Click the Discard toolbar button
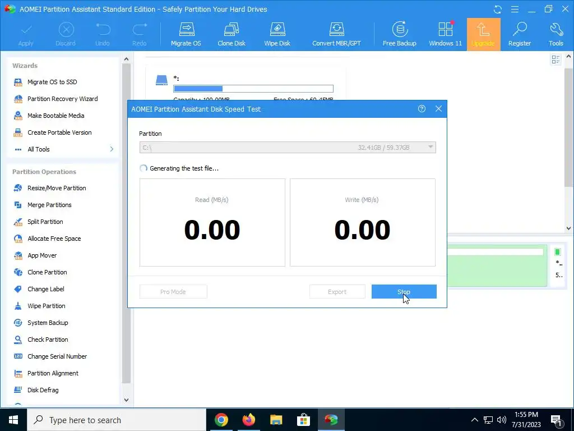574x431 pixels. (66, 34)
